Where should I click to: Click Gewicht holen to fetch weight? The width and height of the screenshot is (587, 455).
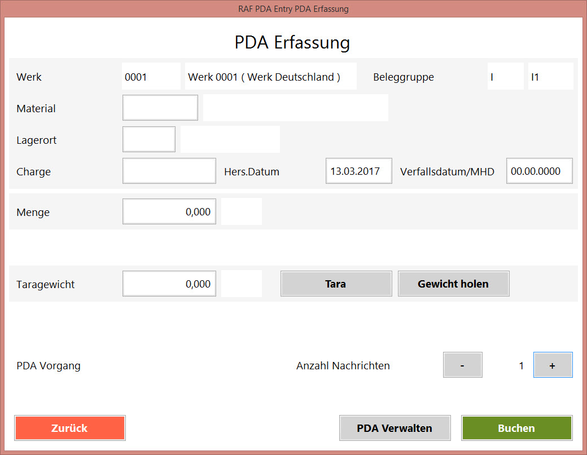pyautogui.click(x=453, y=284)
